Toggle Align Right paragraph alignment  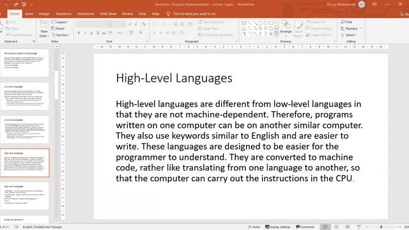pyautogui.click(x=167, y=33)
